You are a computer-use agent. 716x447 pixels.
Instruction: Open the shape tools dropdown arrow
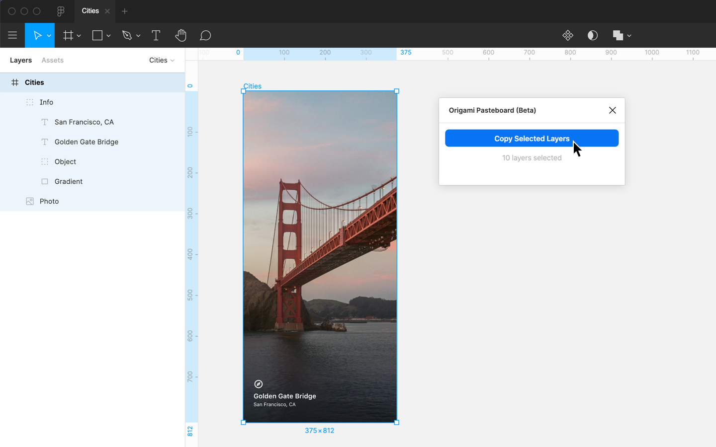pos(108,36)
